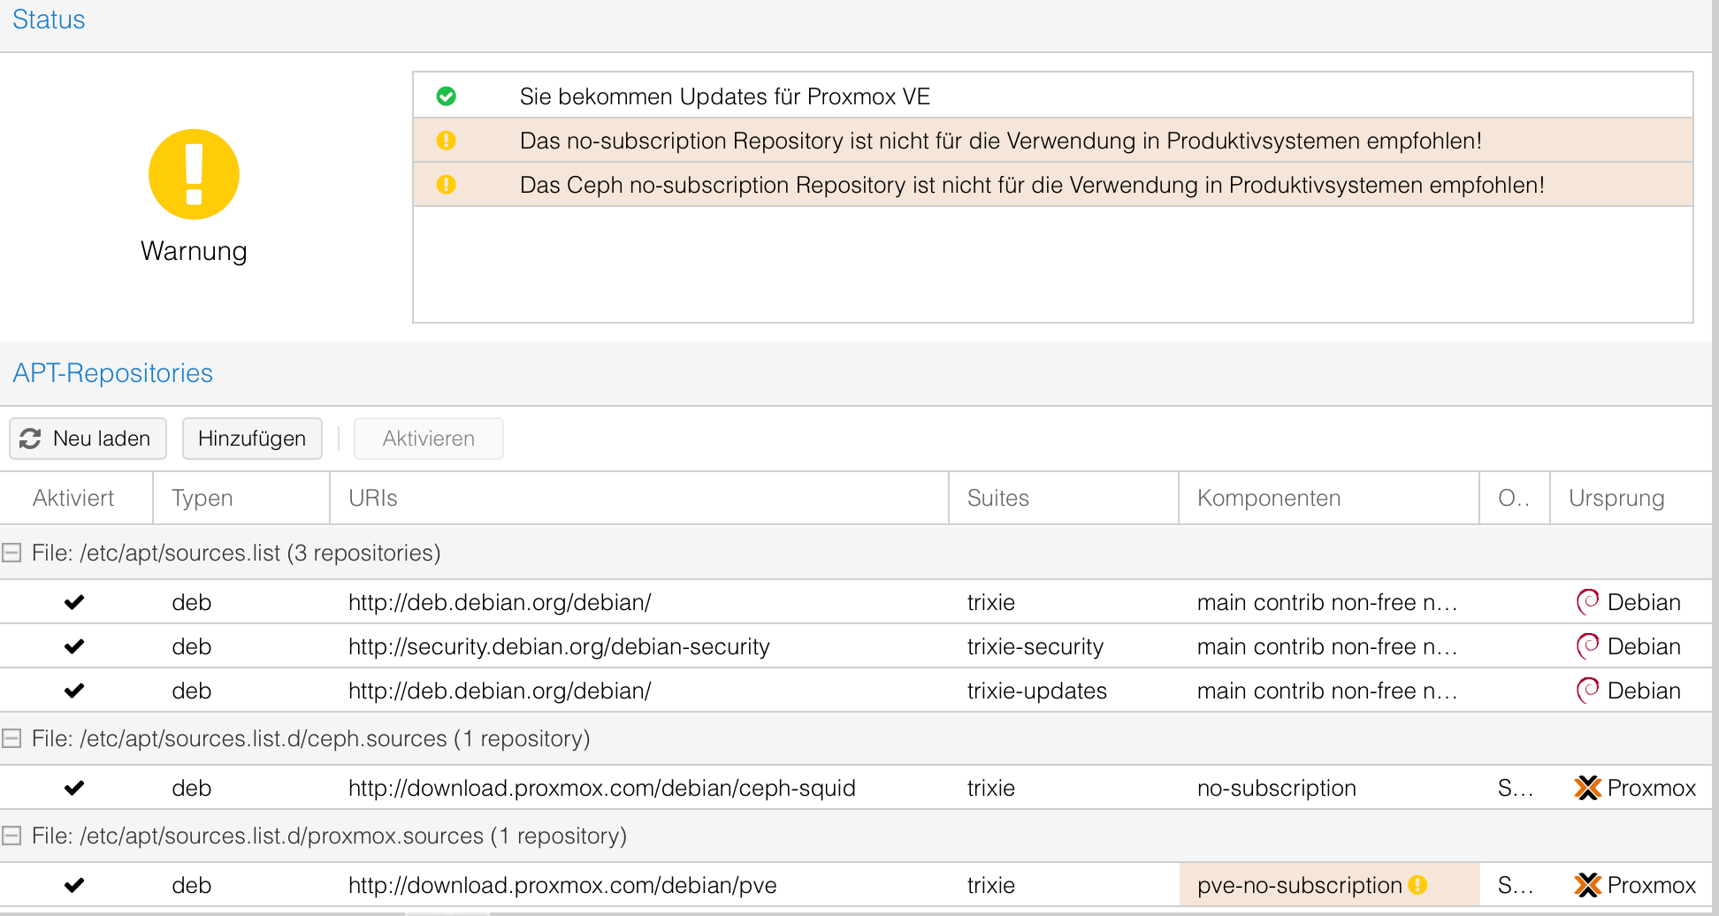This screenshot has height=916, width=1719.
Task: Collapse the /etc/apt/sources.list group
Action: tap(11, 553)
